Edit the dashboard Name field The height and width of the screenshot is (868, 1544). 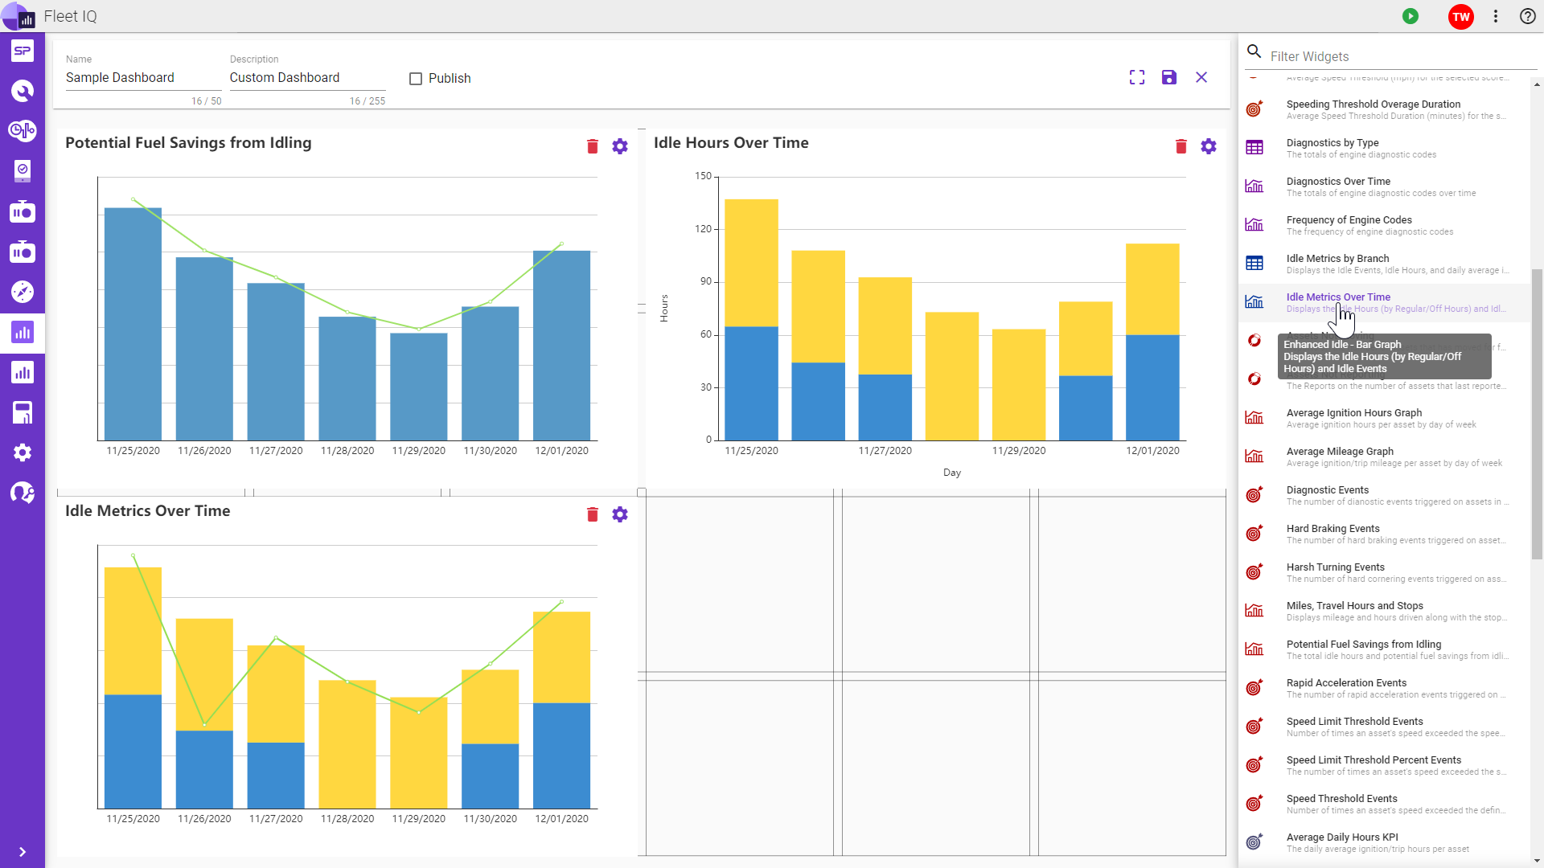pos(143,78)
